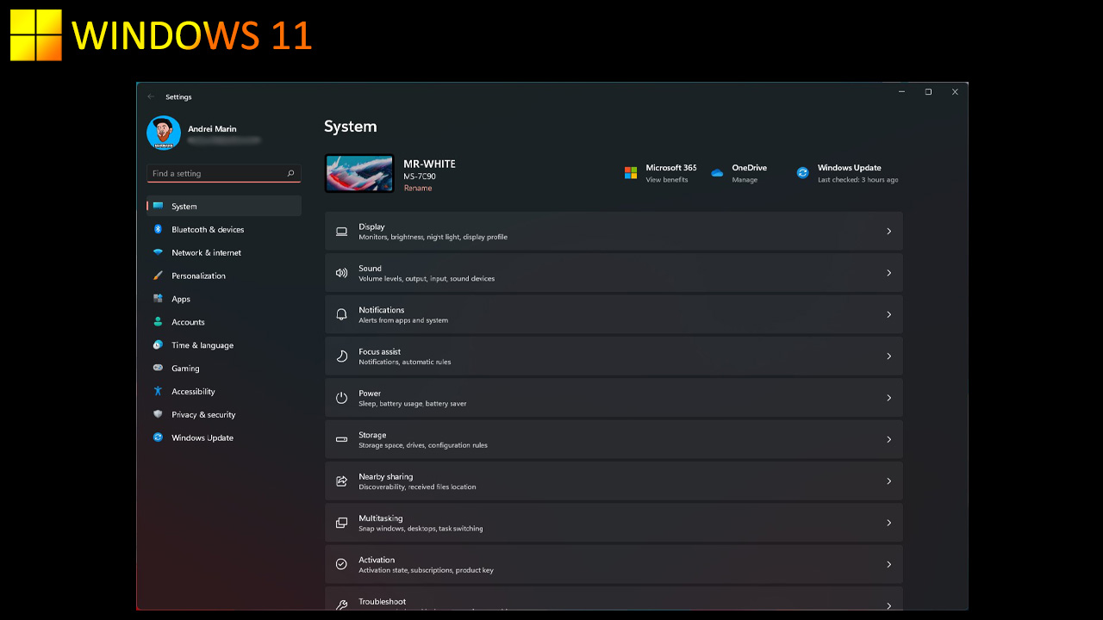Click the Notifications bell icon
The image size is (1103, 620).
[x=341, y=314]
